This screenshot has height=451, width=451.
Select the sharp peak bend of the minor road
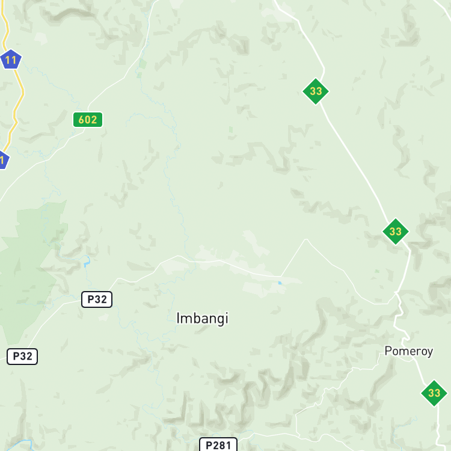pyautogui.click(x=307, y=239)
